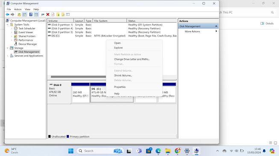Sort by the Volume column header
Screen dimensions: 279x156
coord(60,21)
